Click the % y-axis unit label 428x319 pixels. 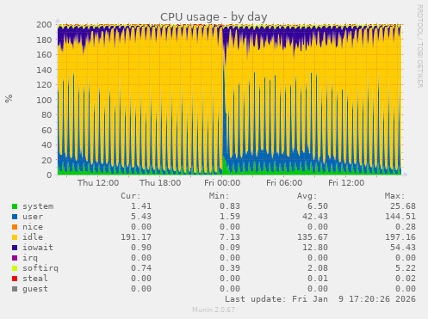click(9, 99)
